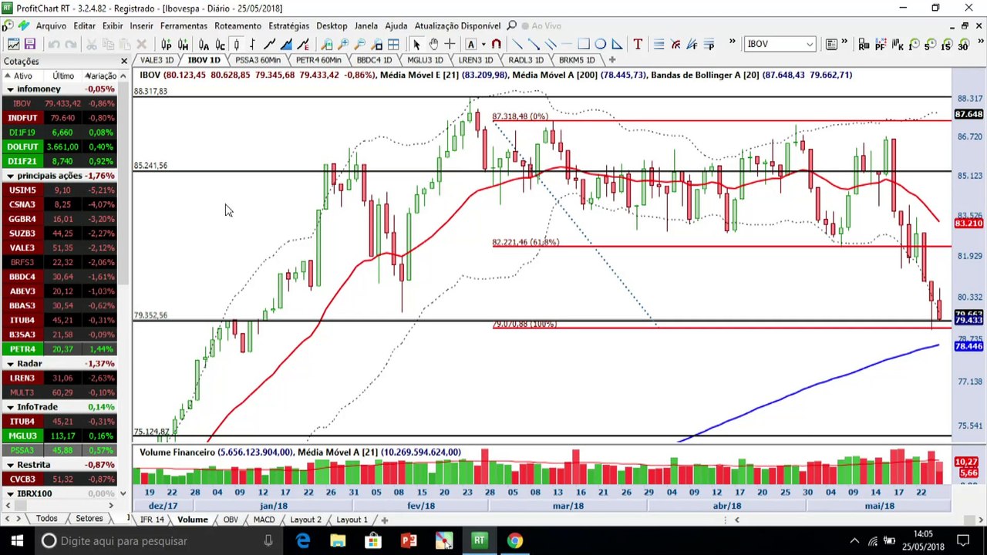Select the Setores tab in quotes panel
987x555 pixels.
click(89, 519)
